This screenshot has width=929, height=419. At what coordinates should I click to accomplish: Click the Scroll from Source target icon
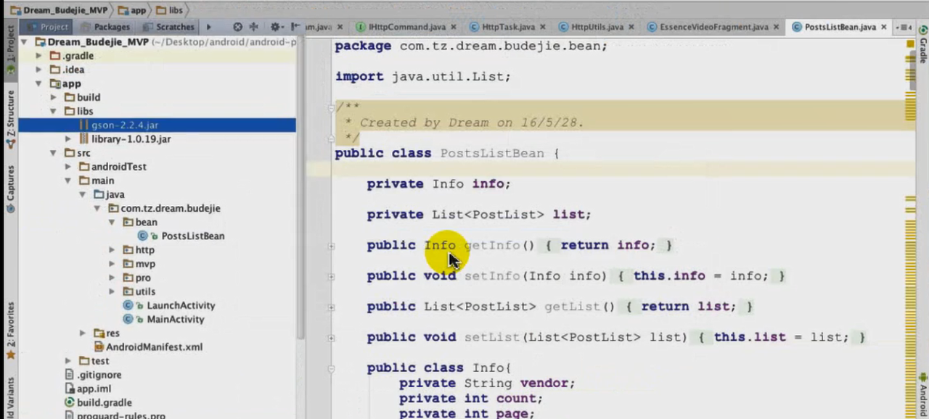[237, 27]
